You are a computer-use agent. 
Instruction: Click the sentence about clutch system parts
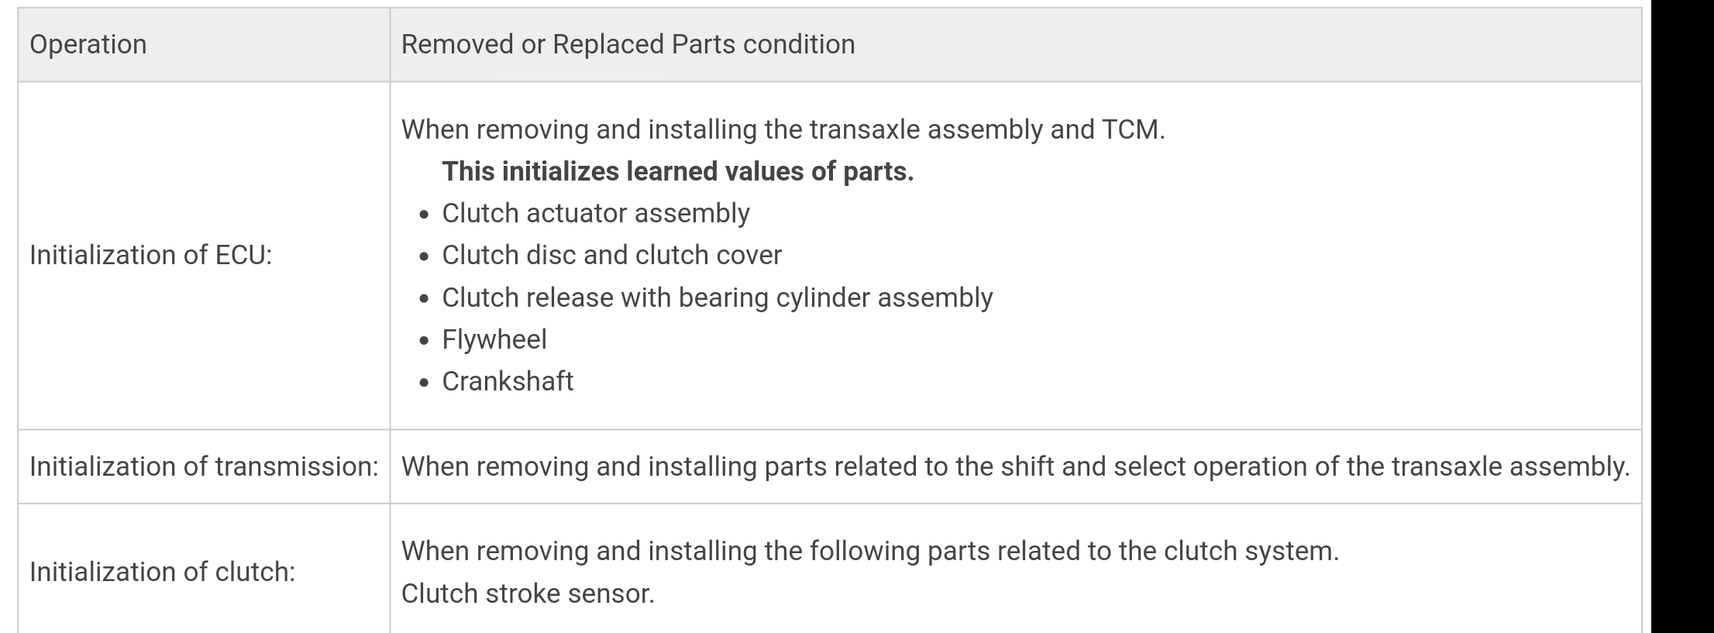click(x=869, y=551)
